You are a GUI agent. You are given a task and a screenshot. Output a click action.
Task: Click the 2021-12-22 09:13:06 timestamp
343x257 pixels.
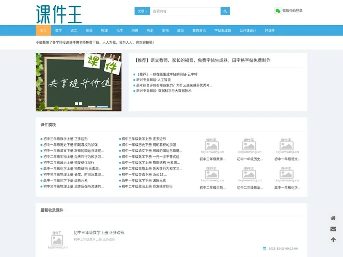(283, 248)
